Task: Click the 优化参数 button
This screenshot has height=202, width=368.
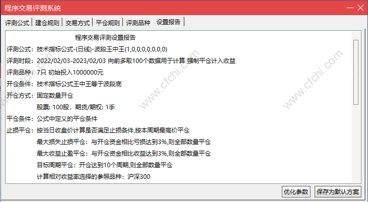Action: pos(296,192)
